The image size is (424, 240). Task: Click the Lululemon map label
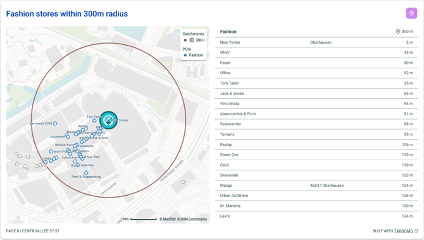58,137
